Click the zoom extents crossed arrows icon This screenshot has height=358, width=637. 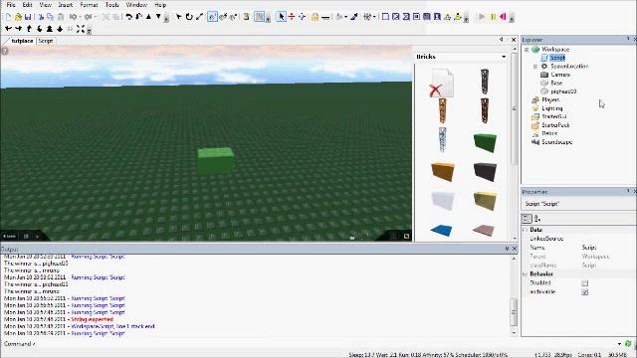(81, 29)
